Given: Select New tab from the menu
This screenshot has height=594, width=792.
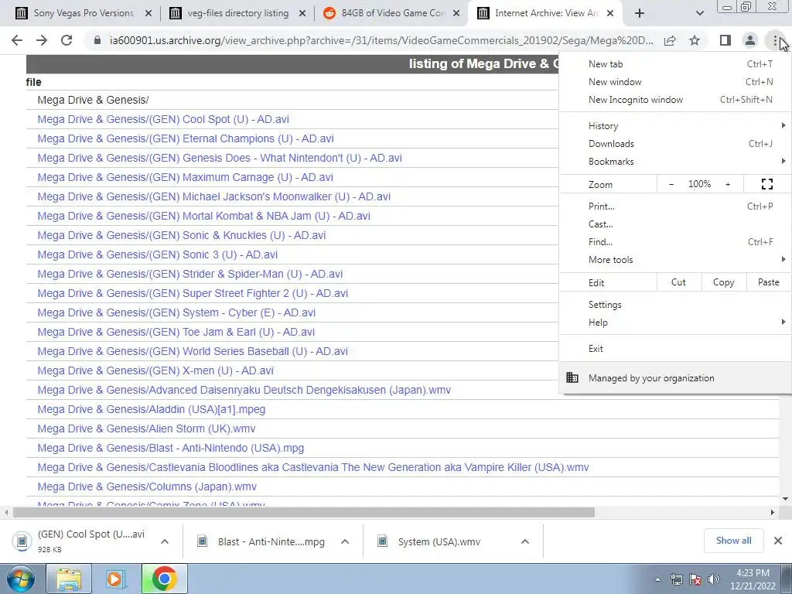Looking at the screenshot, I should click(x=674, y=64).
